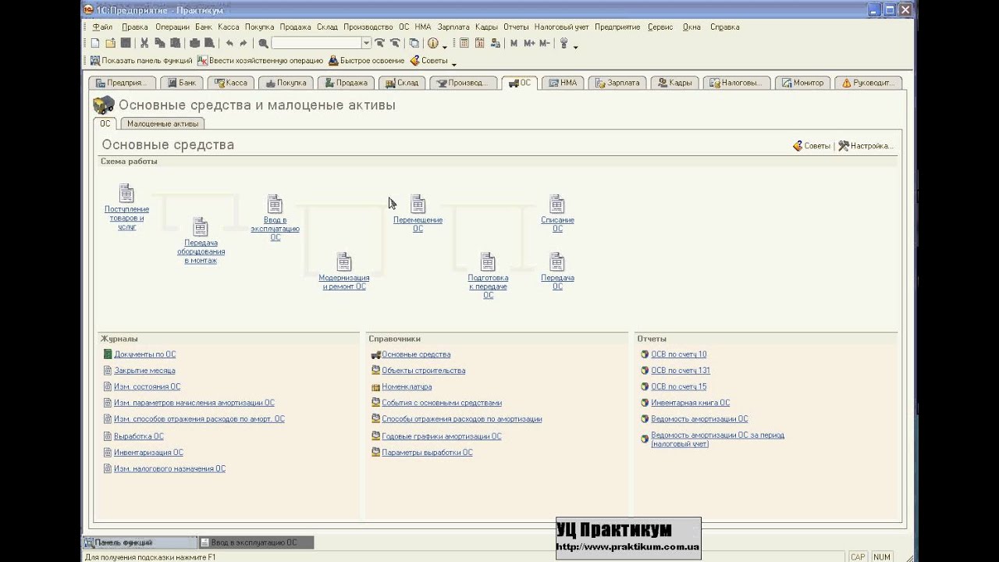999x562 pixels.
Task: Expand the tools icon dropdown arrow
Action: (x=575, y=46)
